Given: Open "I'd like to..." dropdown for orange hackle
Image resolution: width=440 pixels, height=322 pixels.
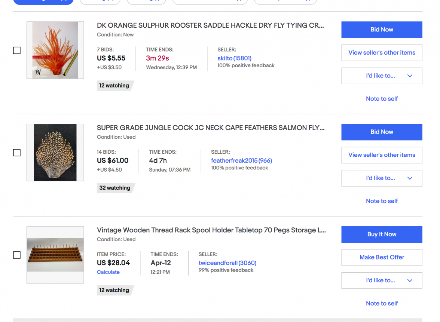Looking at the screenshot, I should tap(382, 76).
